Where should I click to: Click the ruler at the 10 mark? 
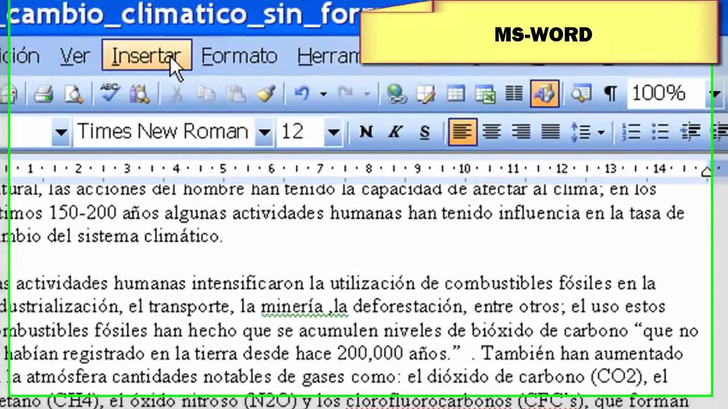click(x=465, y=168)
